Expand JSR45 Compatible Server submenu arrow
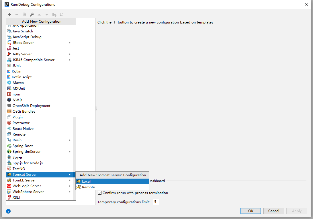This screenshot has width=313, height=219. point(69,60)
